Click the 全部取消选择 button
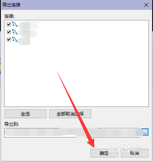The height and width of the screenshot is (162, 153). point(70,114)
